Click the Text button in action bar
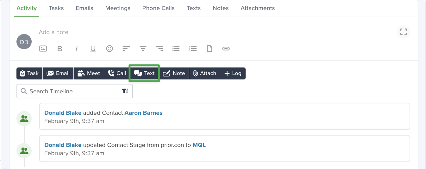The width and height of the screenshot is (426, 169). 144,73
